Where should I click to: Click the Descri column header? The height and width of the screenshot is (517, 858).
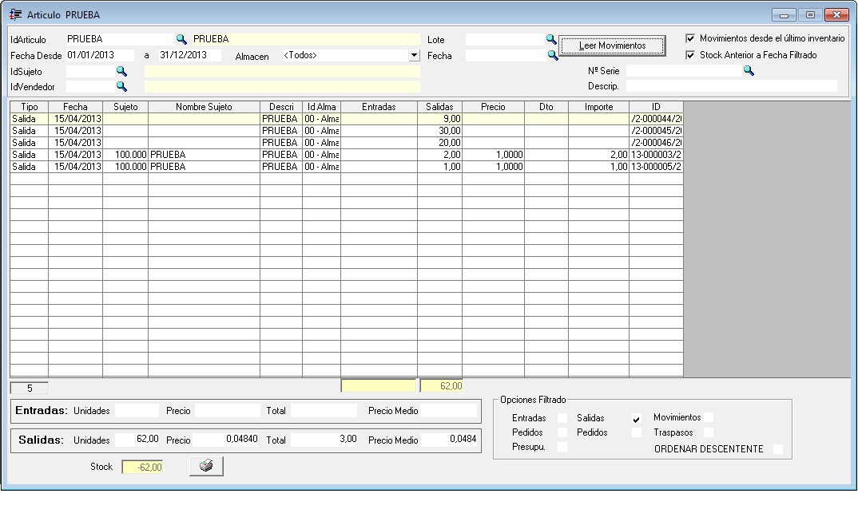pyautogui.click(x=281, y=107)
